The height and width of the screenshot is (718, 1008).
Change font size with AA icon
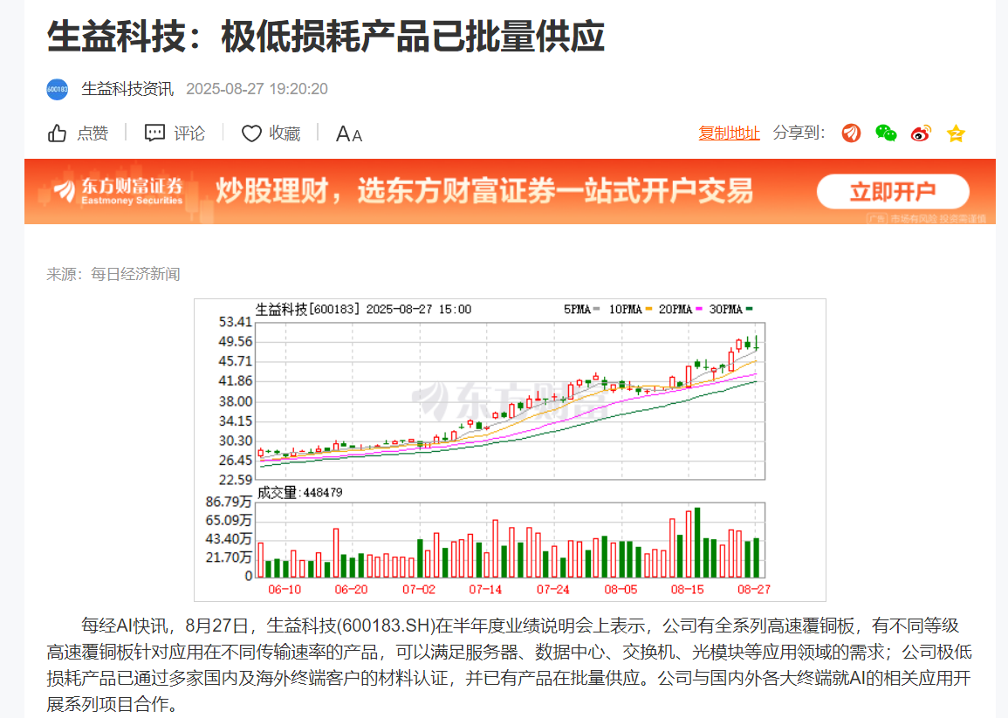[349, 133]
